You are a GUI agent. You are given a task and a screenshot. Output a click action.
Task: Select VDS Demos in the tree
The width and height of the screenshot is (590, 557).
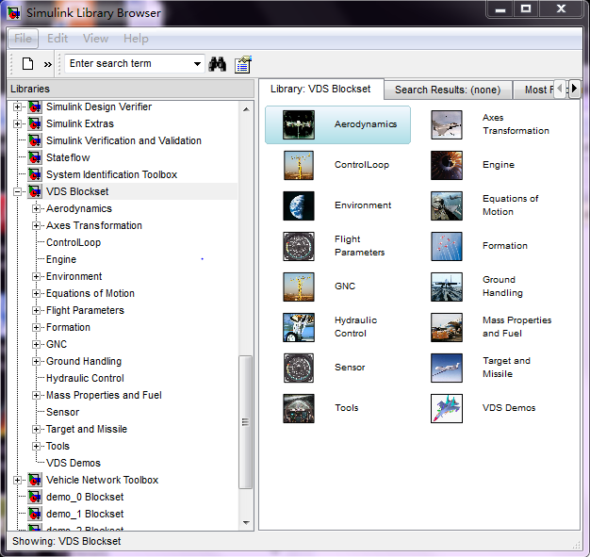74,463
